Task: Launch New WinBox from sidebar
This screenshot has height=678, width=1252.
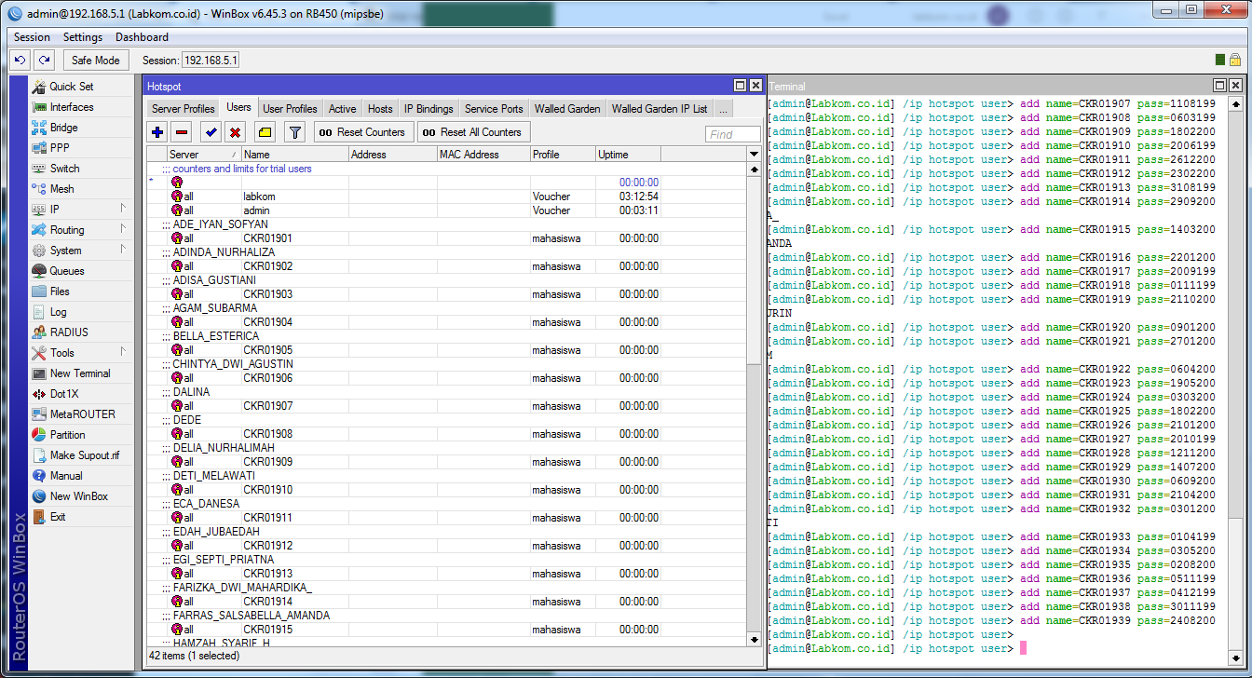Action: (x=78, y=496)
